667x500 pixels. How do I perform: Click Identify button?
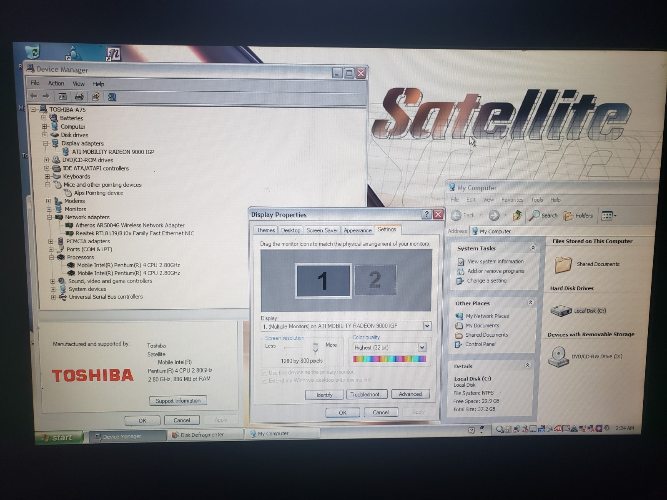tap(324, 395)
